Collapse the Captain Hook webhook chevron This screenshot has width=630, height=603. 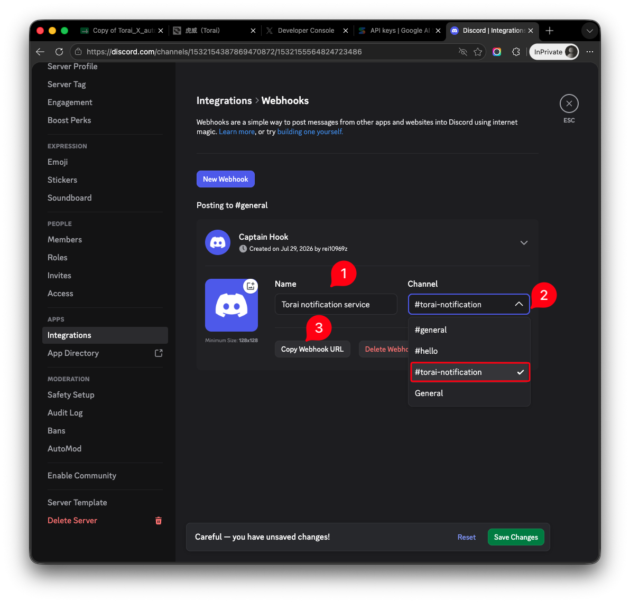click(524, 242)
